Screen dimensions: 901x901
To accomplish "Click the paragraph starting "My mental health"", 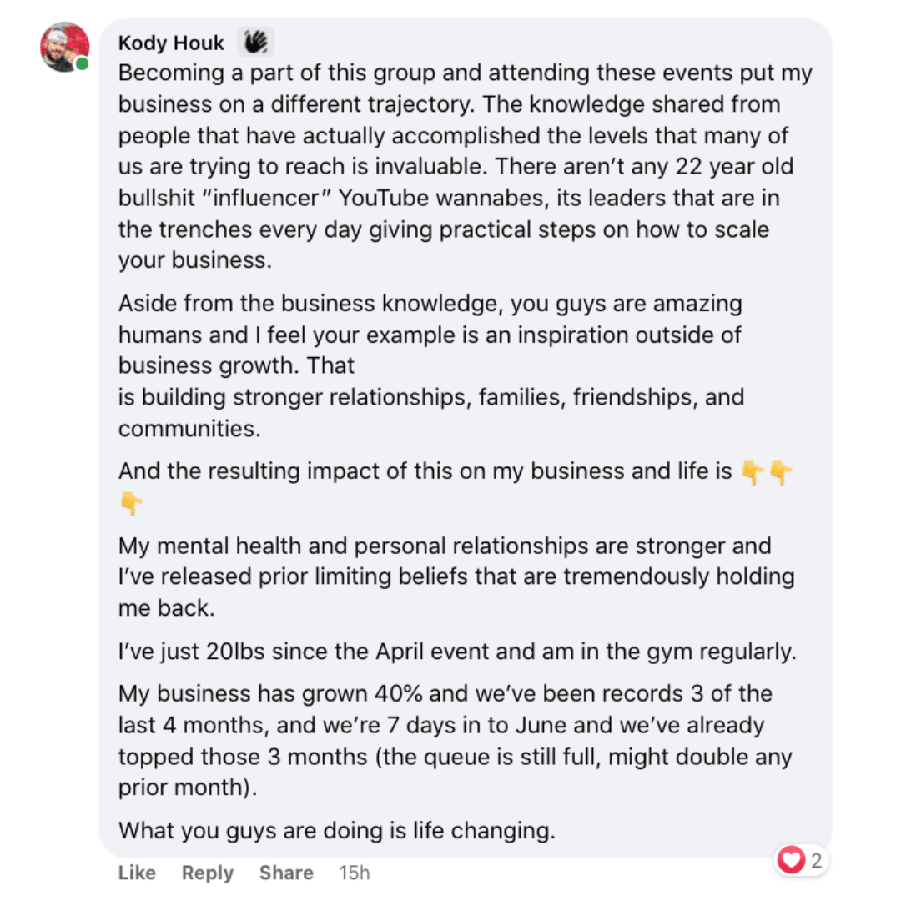I will click(456, 576).
